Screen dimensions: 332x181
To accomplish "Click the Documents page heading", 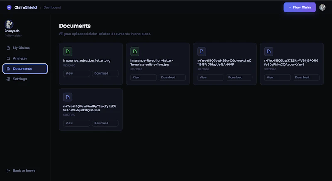I will 75,26.
